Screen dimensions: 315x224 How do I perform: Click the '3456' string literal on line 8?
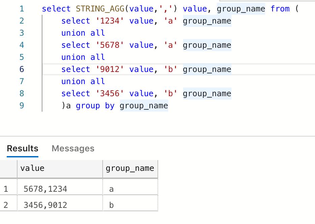[x=109, y=94]
